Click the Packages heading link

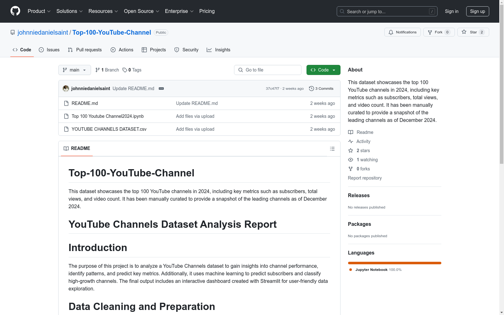pos(359,224)
